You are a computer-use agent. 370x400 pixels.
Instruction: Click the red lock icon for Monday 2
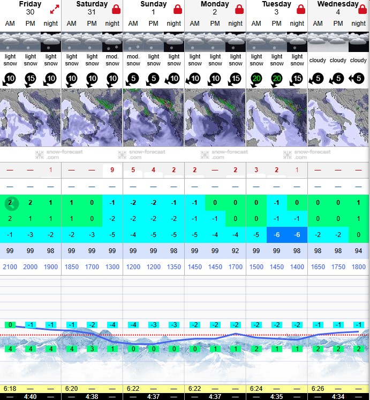(x=239, y=9)
